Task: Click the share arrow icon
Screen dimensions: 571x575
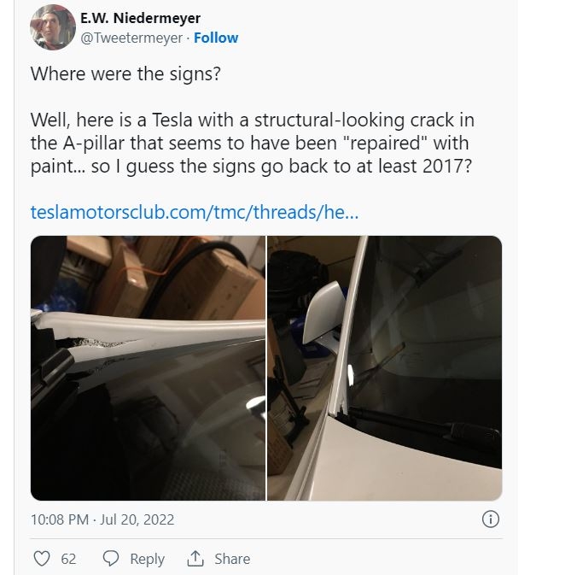Action: point(195,559)
